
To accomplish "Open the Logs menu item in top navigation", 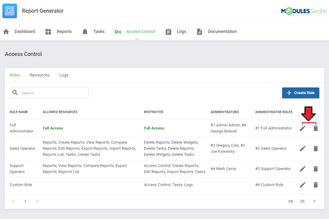I will [x=181, y=31].
